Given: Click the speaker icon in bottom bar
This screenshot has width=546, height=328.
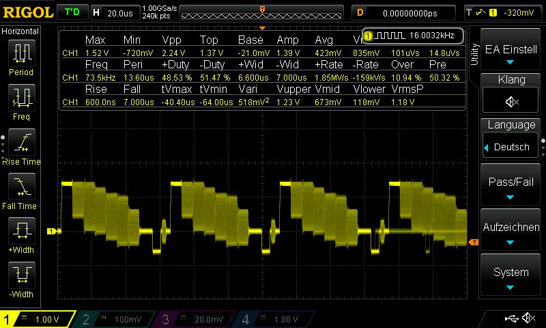Looking at the screenshot, I should point(528,318).
